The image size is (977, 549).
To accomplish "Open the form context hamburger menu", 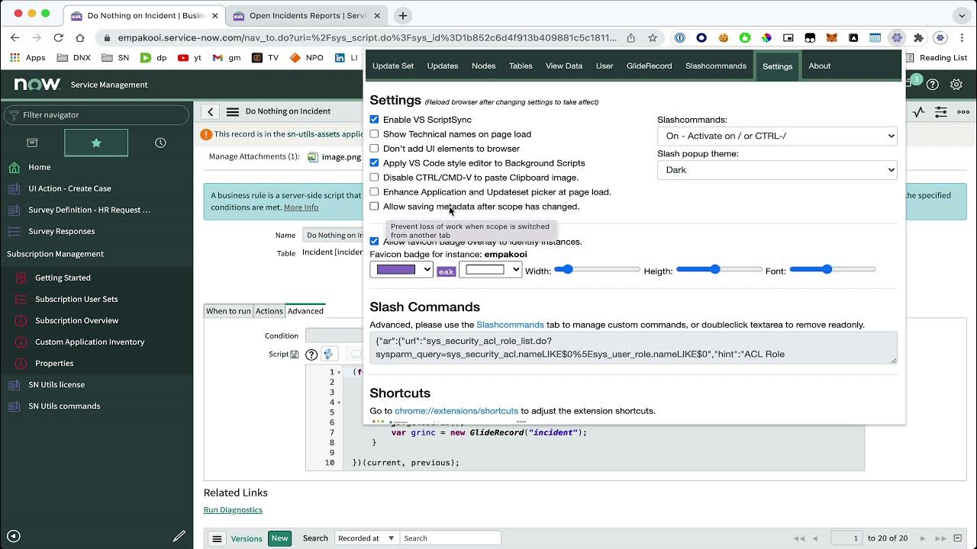I will point(232,111).
